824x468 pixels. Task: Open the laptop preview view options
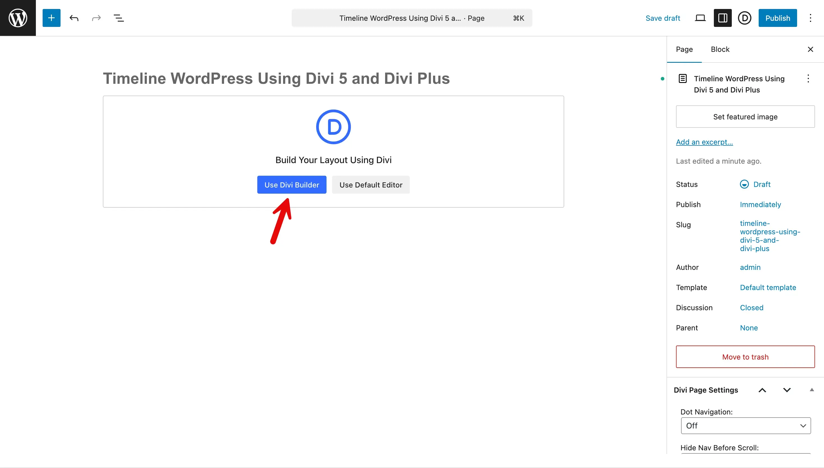pos(700,18)
